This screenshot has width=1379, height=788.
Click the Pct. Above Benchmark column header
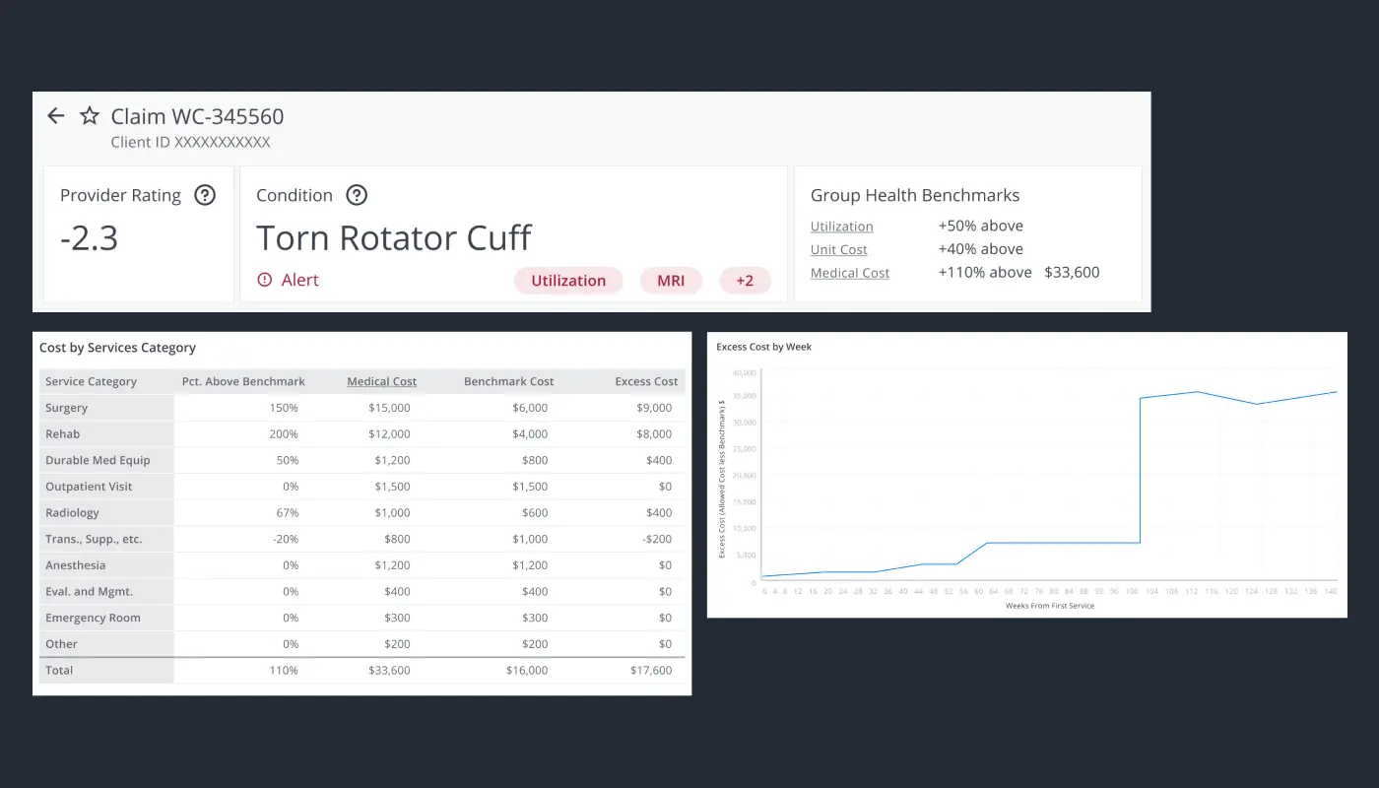coord(242,381)
